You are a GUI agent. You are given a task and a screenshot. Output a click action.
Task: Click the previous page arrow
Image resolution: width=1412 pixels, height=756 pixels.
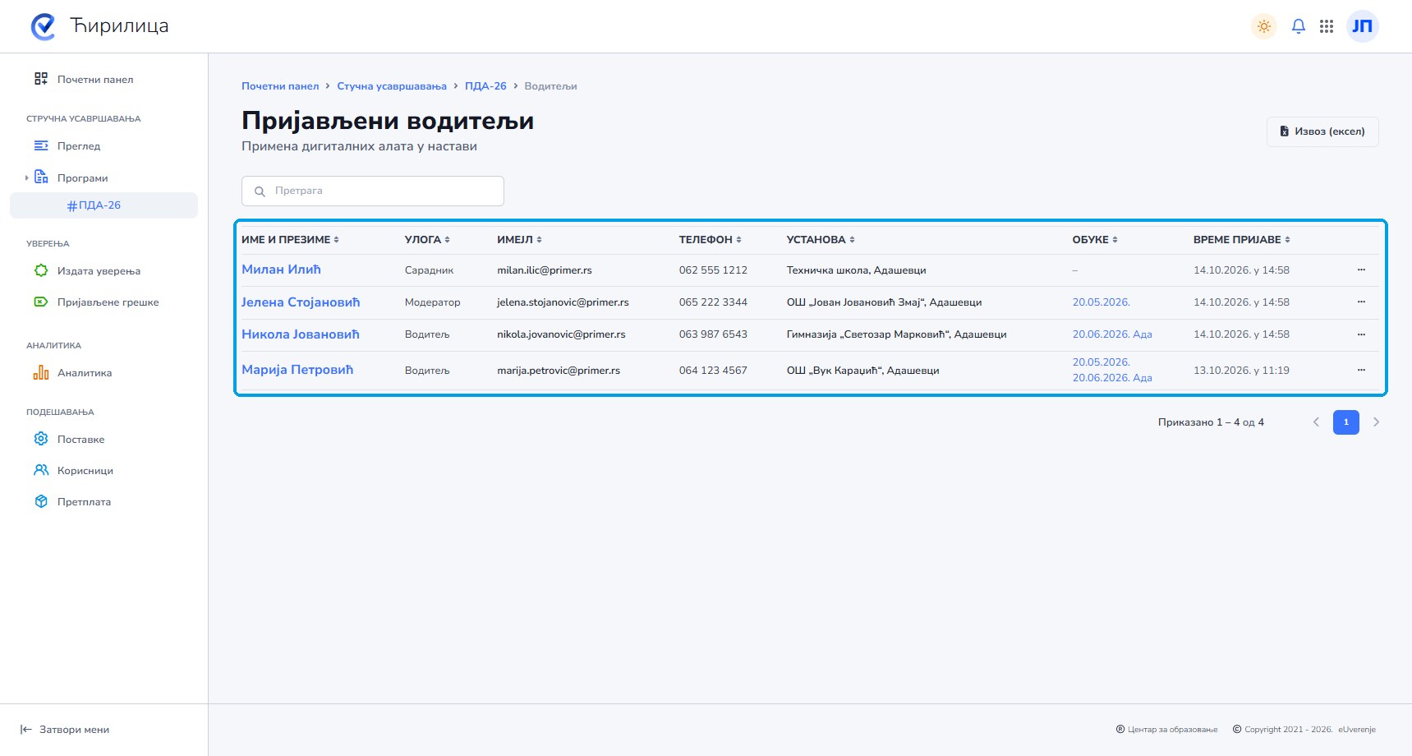(1316, 422)
